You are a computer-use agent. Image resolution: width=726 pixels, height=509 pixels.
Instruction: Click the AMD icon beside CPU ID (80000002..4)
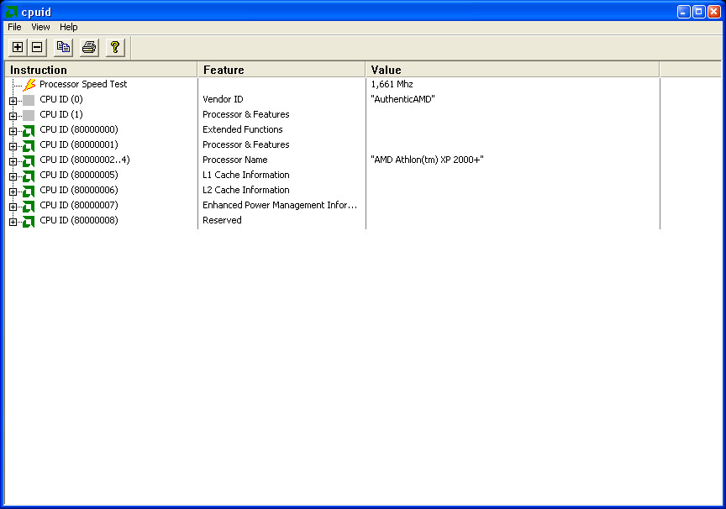click(x=29, y=160)
